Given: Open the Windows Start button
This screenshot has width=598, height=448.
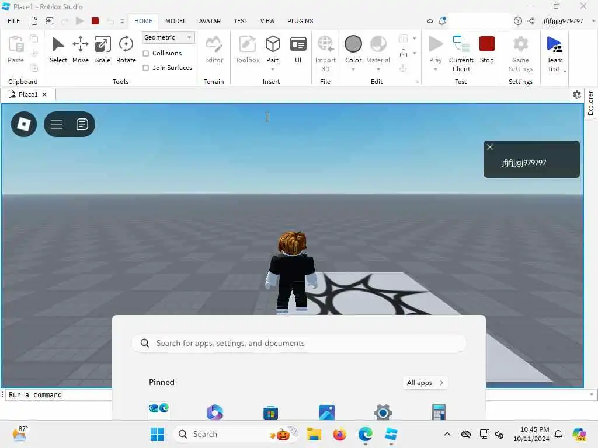Looking at the screenshot, I should pos(157,434).
